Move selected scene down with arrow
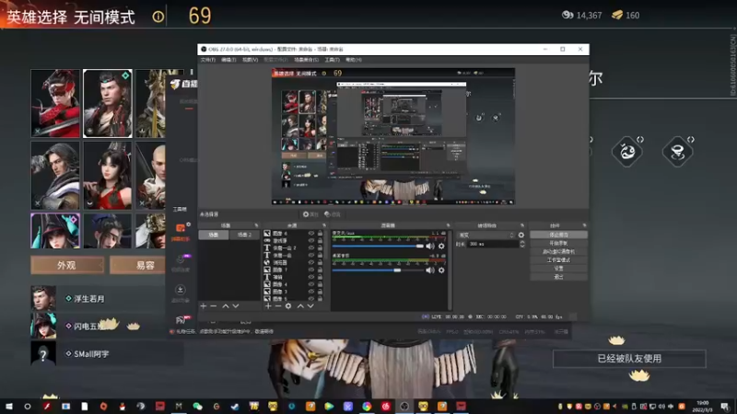737x414 pixels. coord(236,306)
